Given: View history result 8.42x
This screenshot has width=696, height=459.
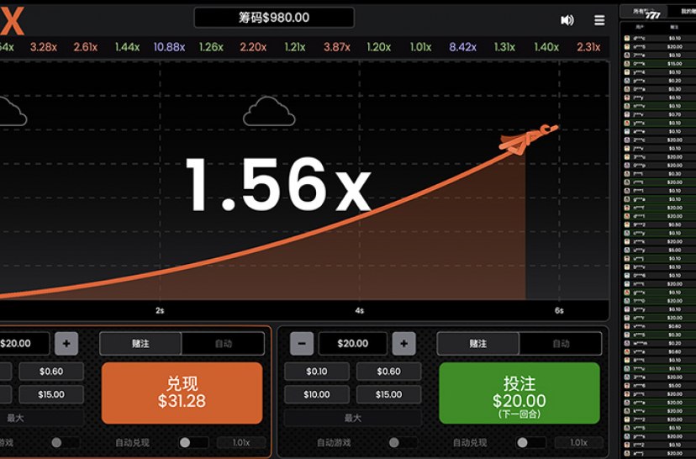Looking at the screenshot, I should click(462, 47).
